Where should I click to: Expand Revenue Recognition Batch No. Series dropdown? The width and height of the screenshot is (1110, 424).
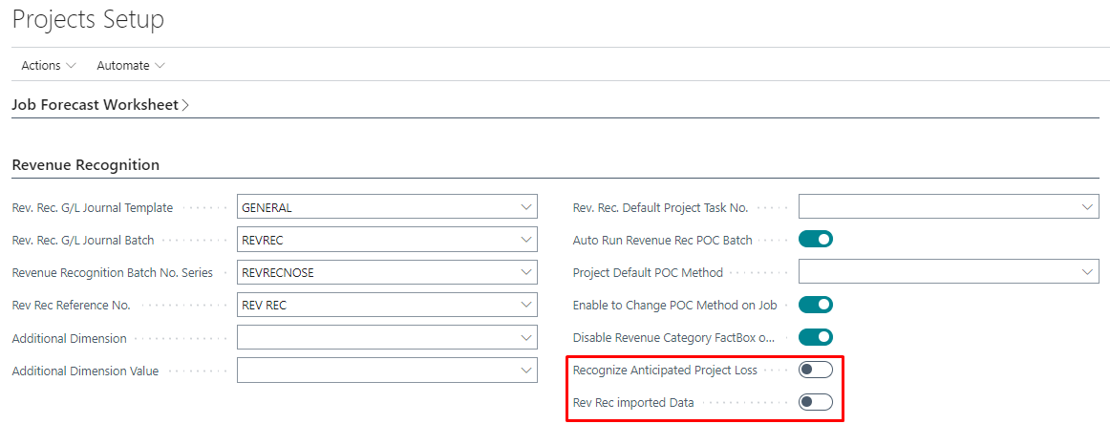[526, 272]
